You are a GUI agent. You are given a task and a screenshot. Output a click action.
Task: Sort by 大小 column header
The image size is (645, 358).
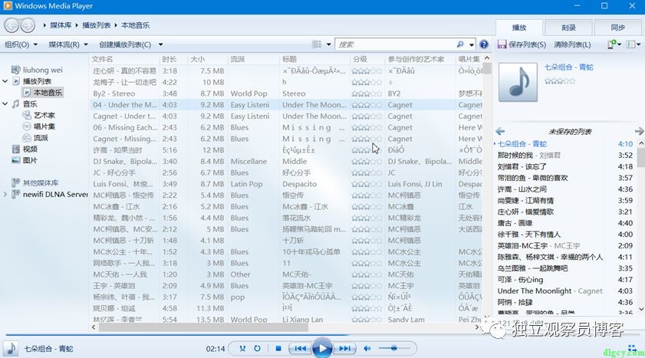coord(208,59)
